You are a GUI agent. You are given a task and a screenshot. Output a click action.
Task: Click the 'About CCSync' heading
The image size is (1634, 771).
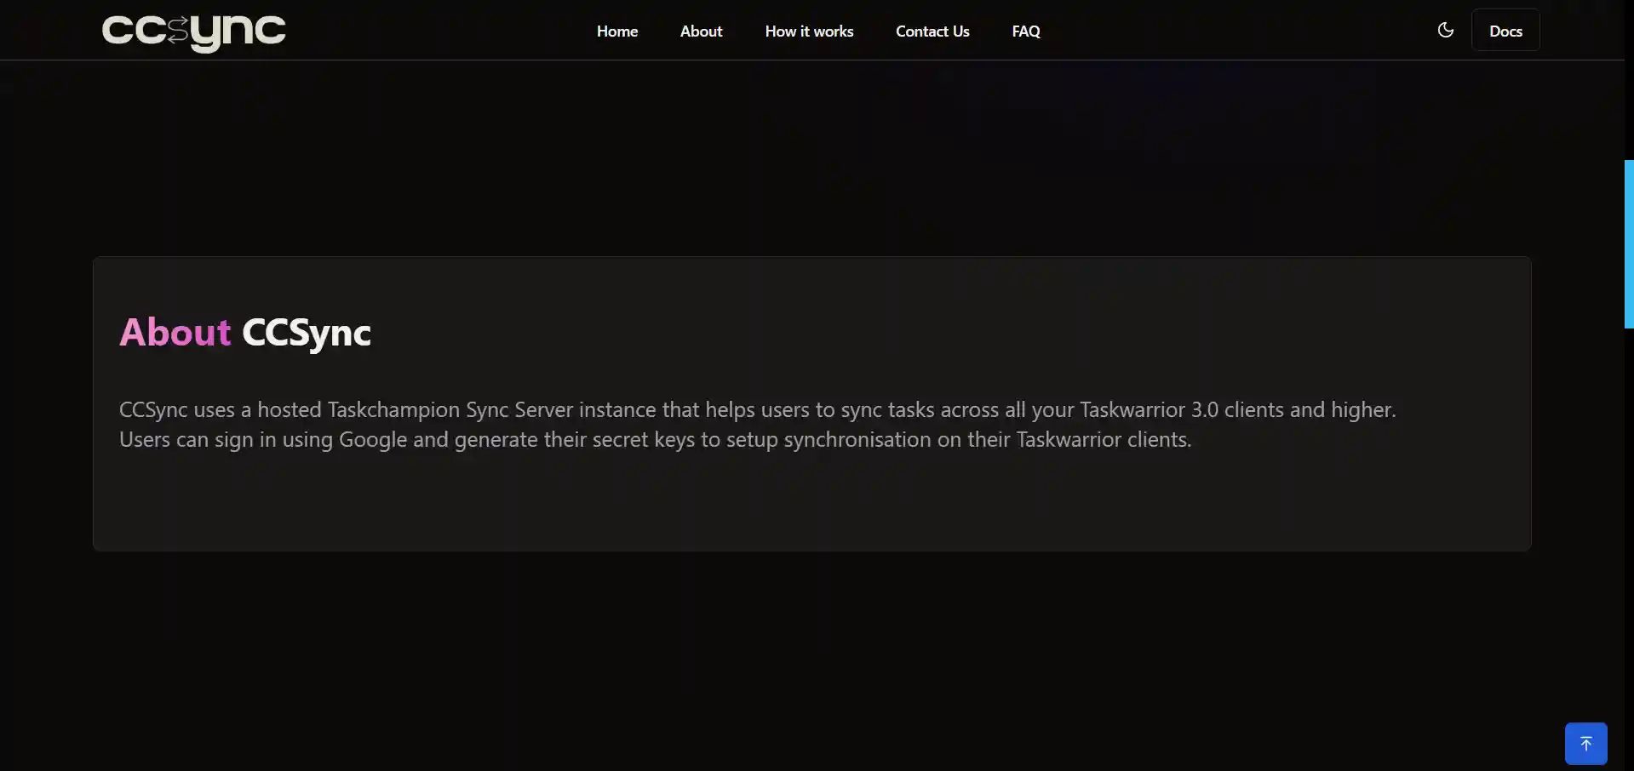coord(245,332)
